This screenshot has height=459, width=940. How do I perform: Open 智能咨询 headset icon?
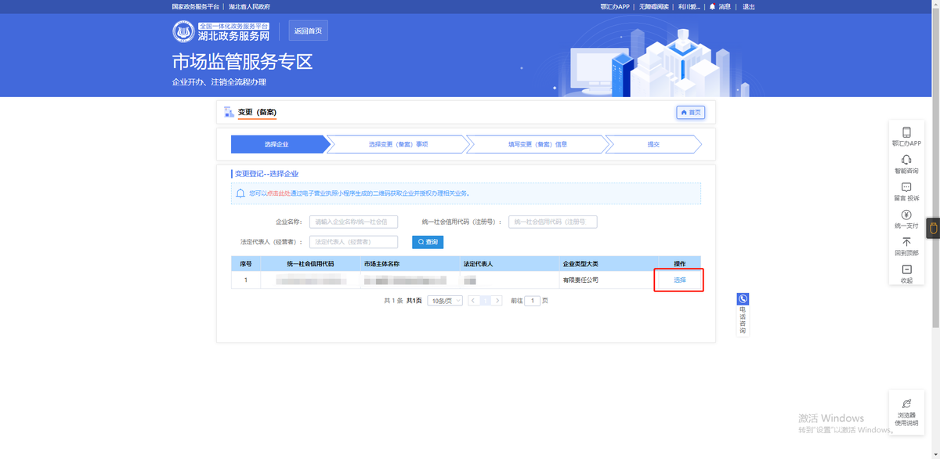click(906, 161)
